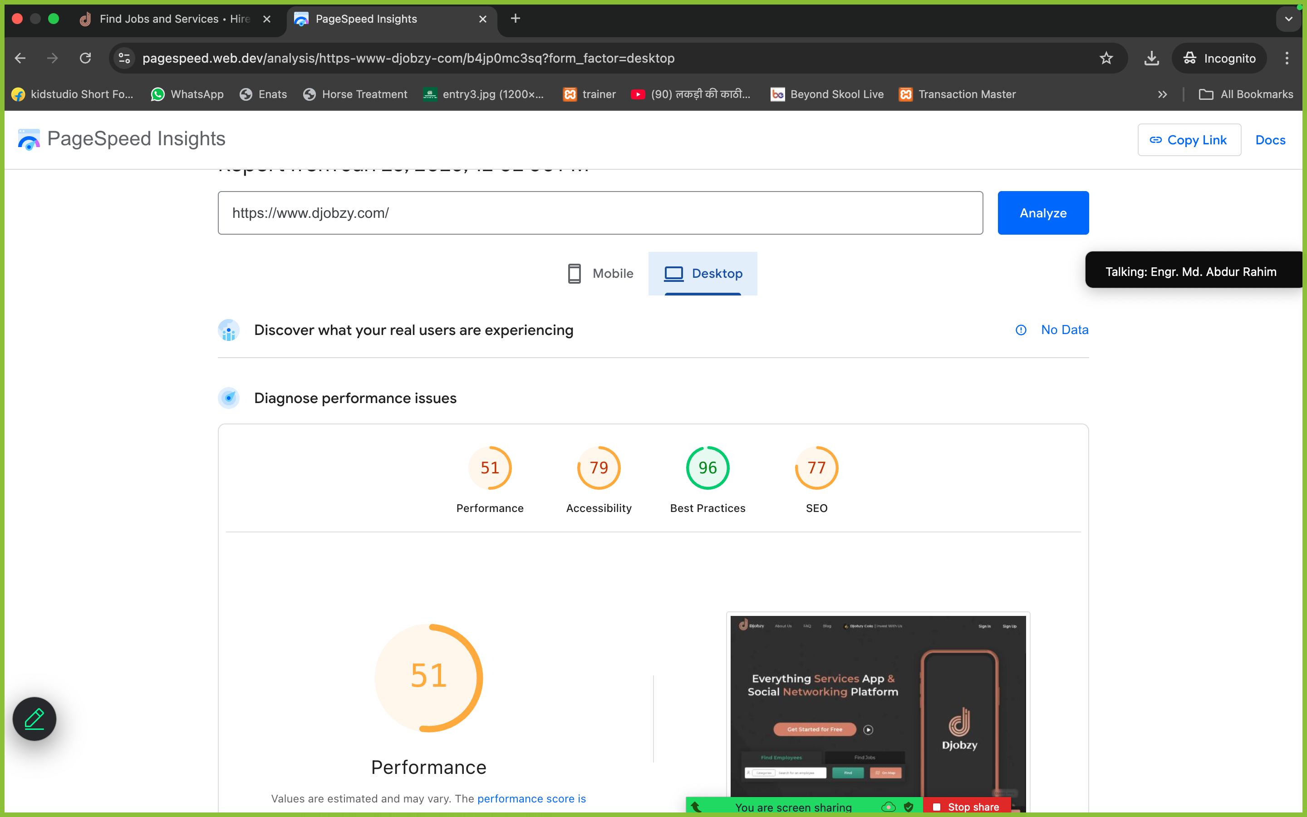Viewport: 1307px width, 817px height.
Task: Click the Best Practices 96 score gauge
Action: (x=708, y=468)
